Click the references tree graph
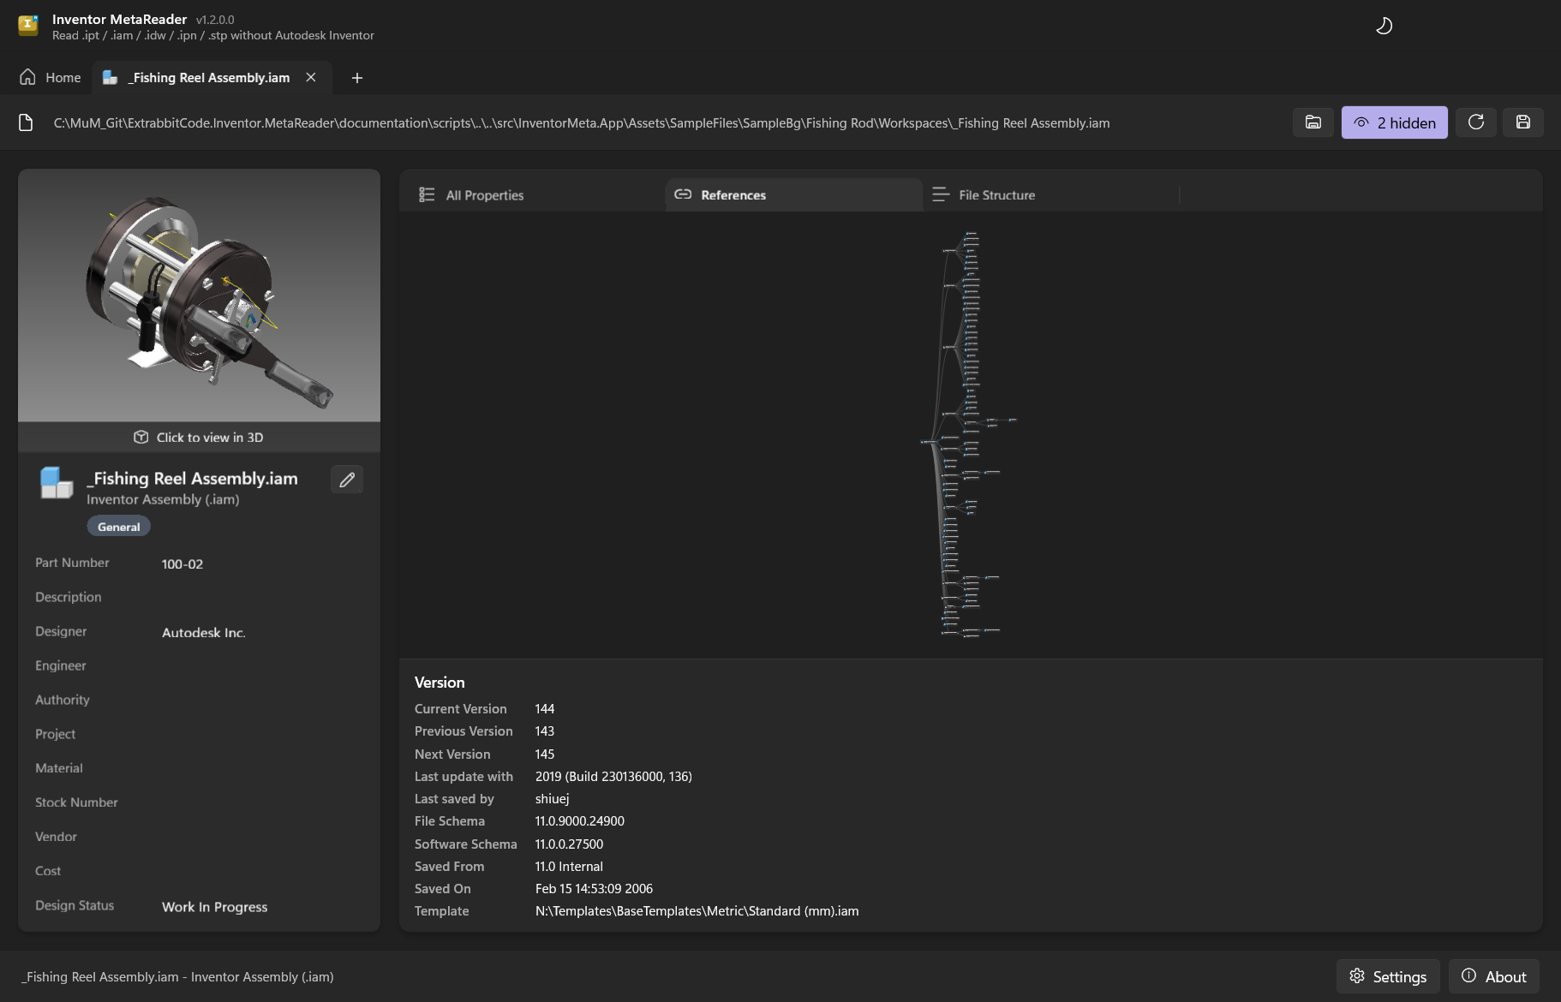Viewport: 1561px width, 1002px height. (969, 433)
